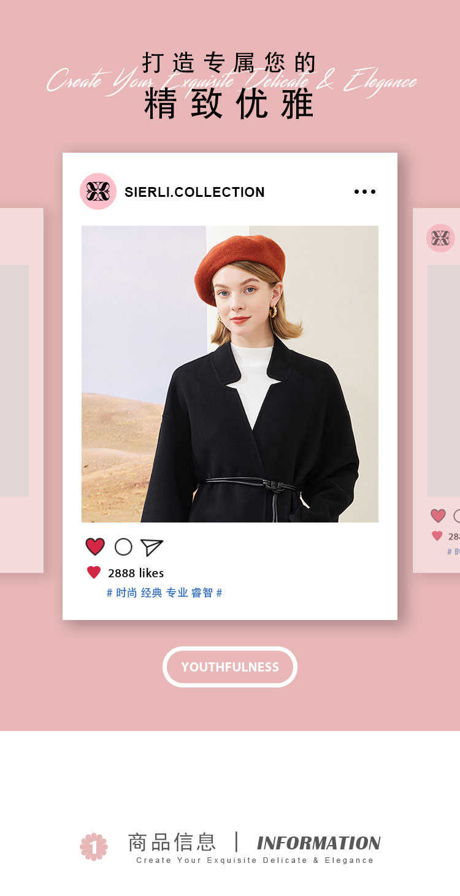The height and width of the screenshot is (896, 460).
Task: Click the heart icon on the right card
Action: (x=438, y=516)
